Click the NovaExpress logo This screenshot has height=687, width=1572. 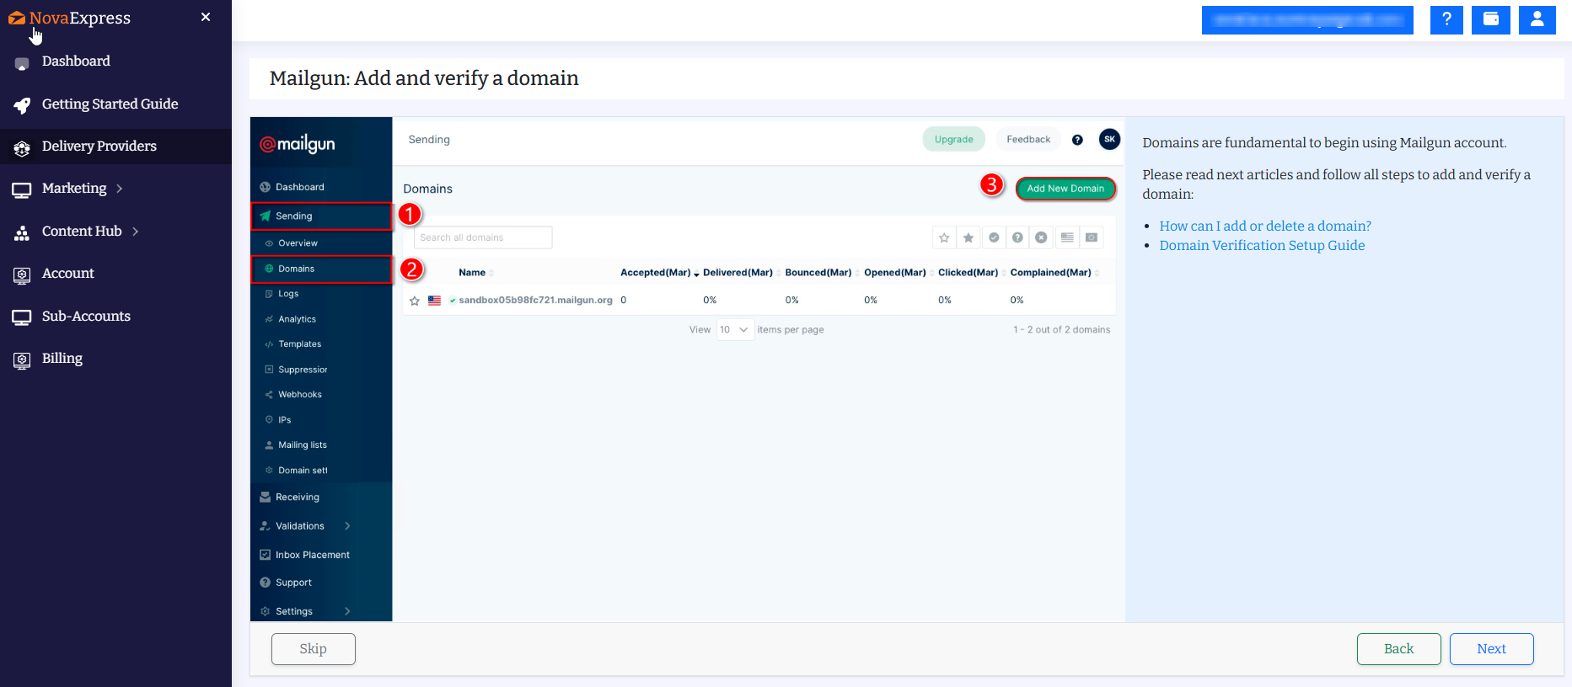coord(70,18)
